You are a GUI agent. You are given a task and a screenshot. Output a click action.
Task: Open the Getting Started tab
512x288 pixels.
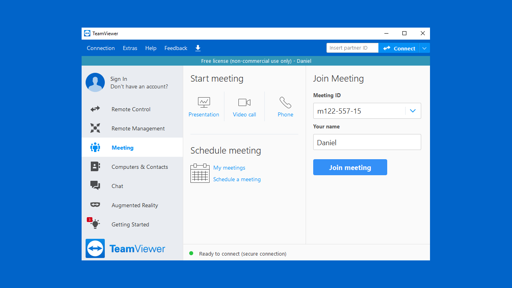click(132, 224)
